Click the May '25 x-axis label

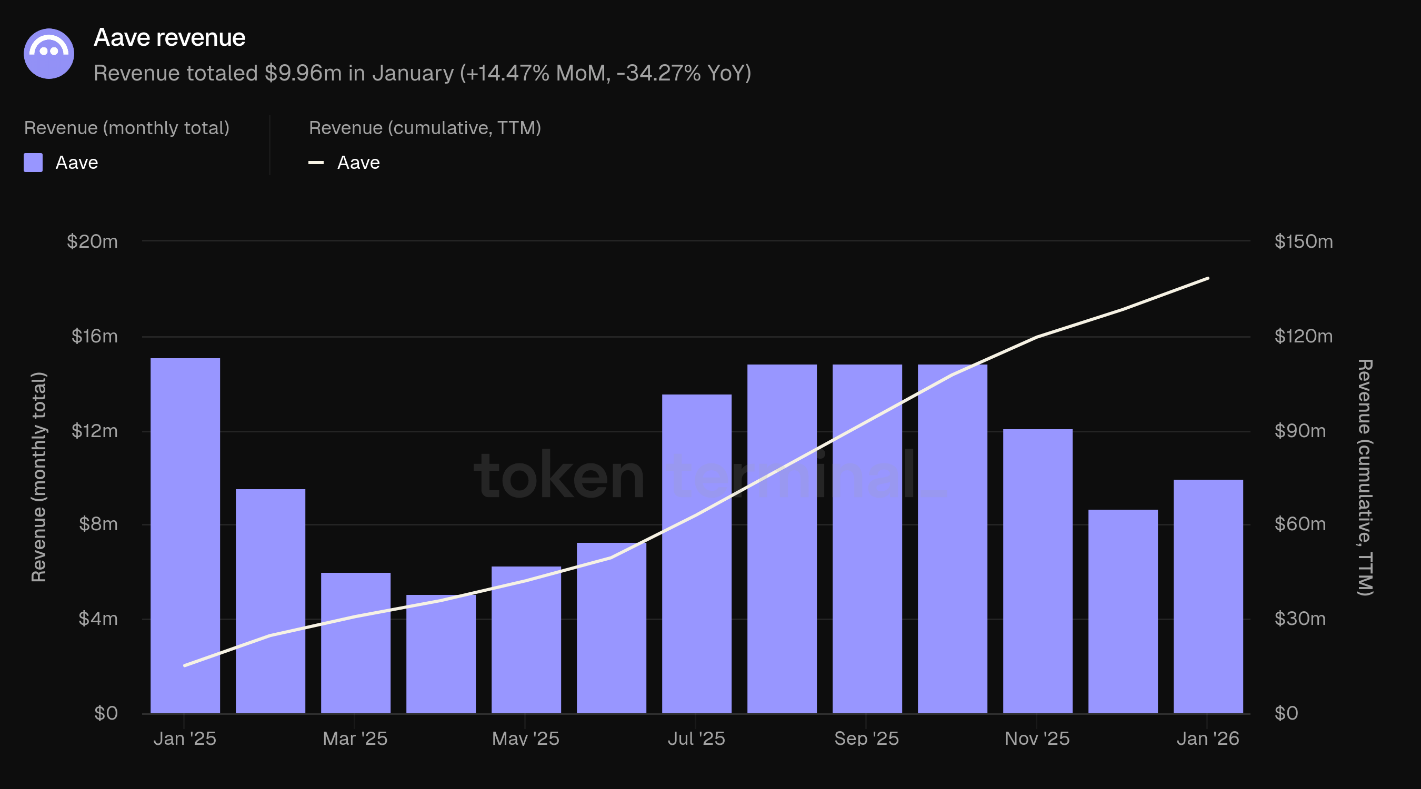click(525, 739)
